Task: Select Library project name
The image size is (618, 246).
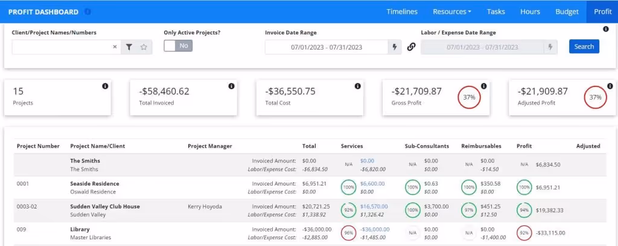Action: (x=80, y=230)
